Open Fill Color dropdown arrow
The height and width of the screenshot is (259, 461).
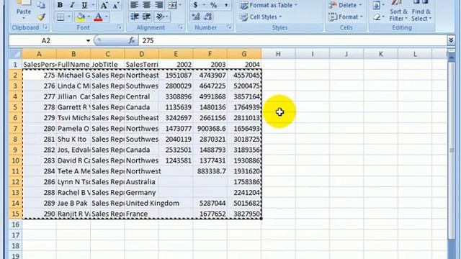[x=89, y=17]
